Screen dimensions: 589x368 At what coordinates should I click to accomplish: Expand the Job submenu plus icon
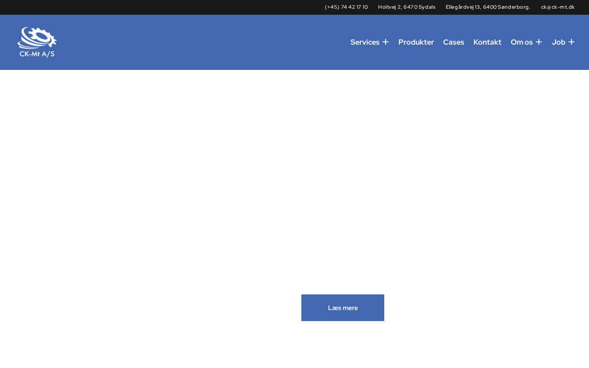tap(572, 42)
